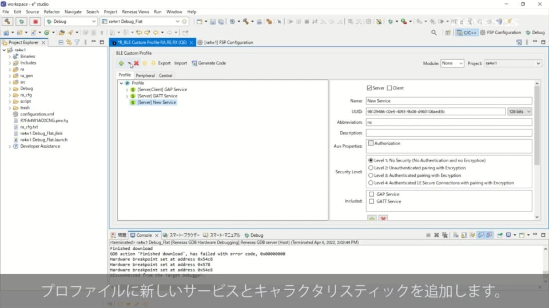The image size is (549, 308).
Task: Click the filter funnel icon in Project Explorer
Action: coord(77,42)
